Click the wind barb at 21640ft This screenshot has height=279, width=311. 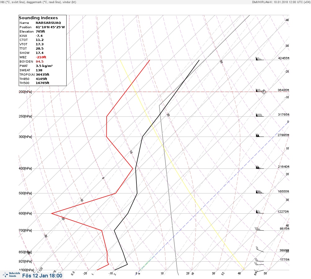(260, 167)
